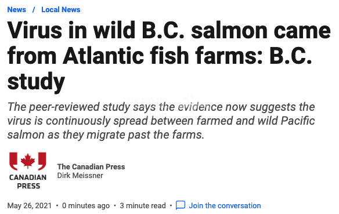Click the breadcrumb slash separator
Viewport: 339px width, 214px height.
click(34, 10)
